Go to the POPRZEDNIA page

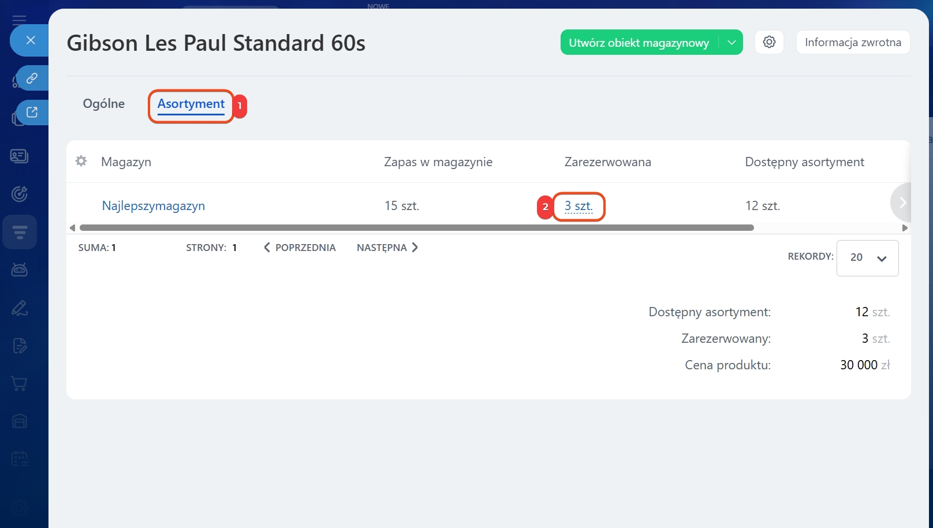[x=300, y=248]
